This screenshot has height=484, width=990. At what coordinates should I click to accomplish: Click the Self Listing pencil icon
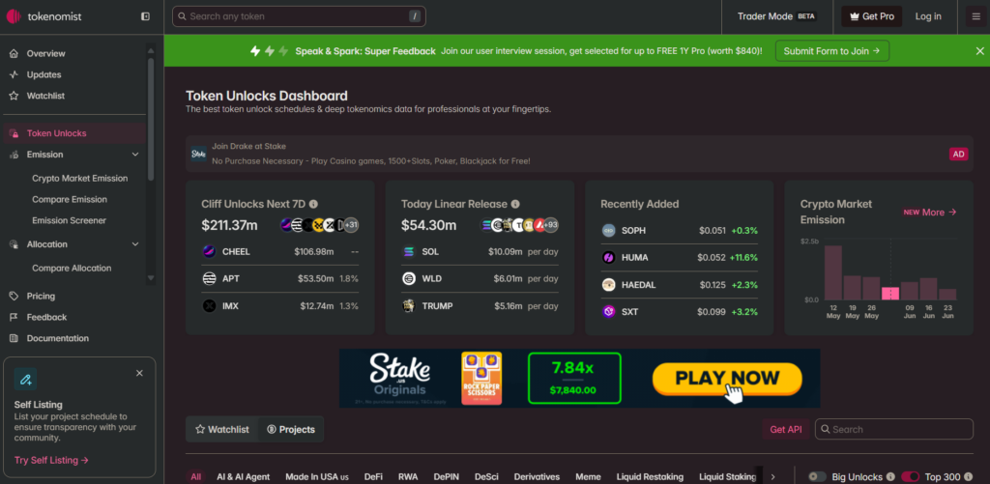[x=25, y=380]
